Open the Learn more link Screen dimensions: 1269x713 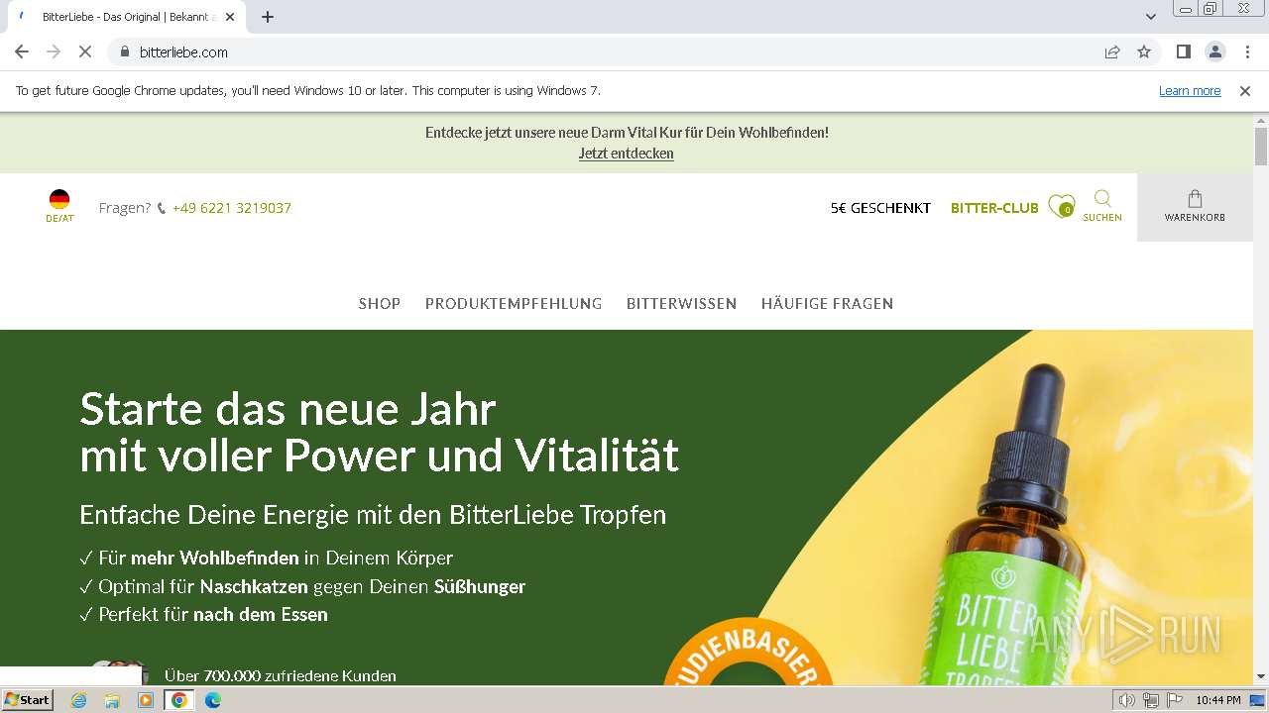point(1190,90)
